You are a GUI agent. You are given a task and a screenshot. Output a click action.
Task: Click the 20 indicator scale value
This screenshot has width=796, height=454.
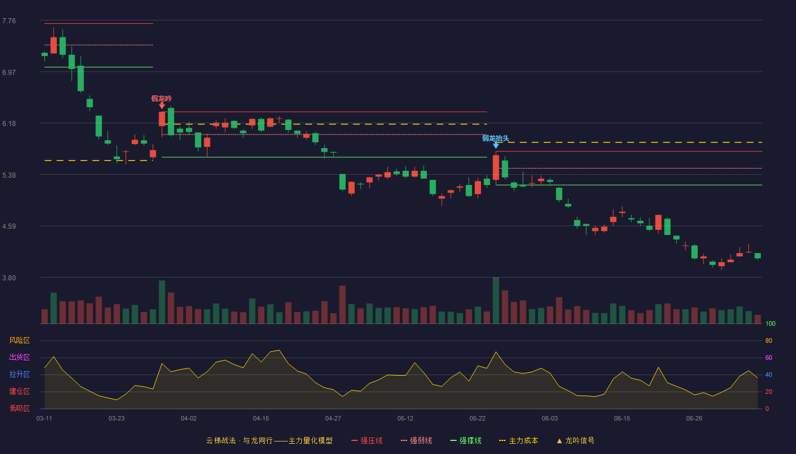pyautogui.click(x=769, y=392)
